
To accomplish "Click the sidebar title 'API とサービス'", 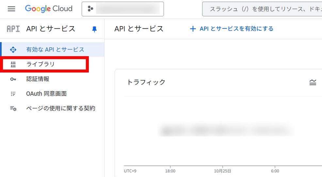I will coord(51,29).
